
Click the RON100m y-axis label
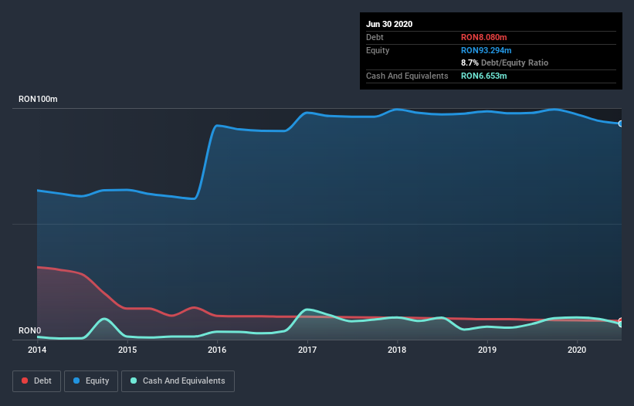(38, 99)
